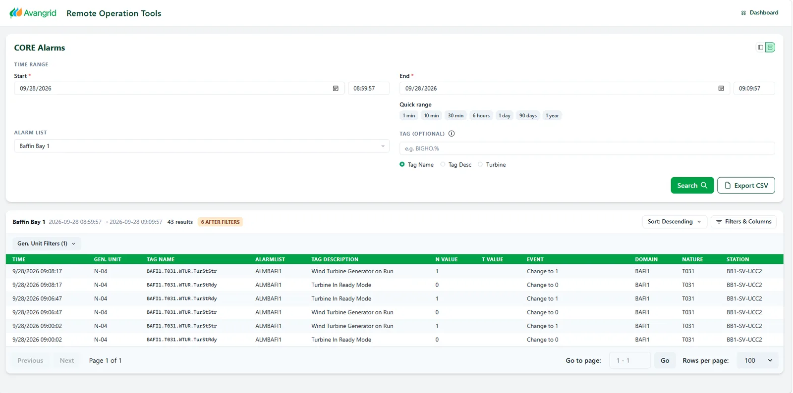Open the Rows per page 100 dropdown
The image size is (793, 393).
pos(758,360)
